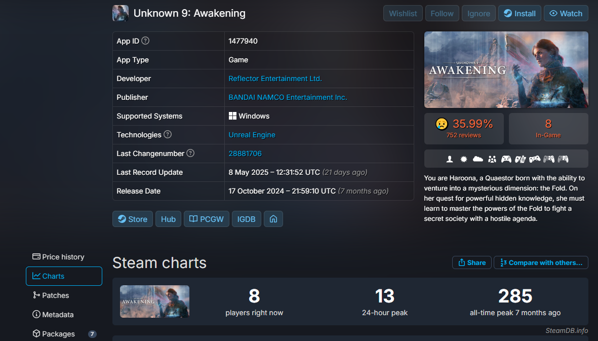The image size is (598, 341).
Task: Open the homepage via the house icon
Action: [273, 219]
